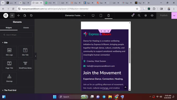Open the volume control in system tray

coord(161,97)
